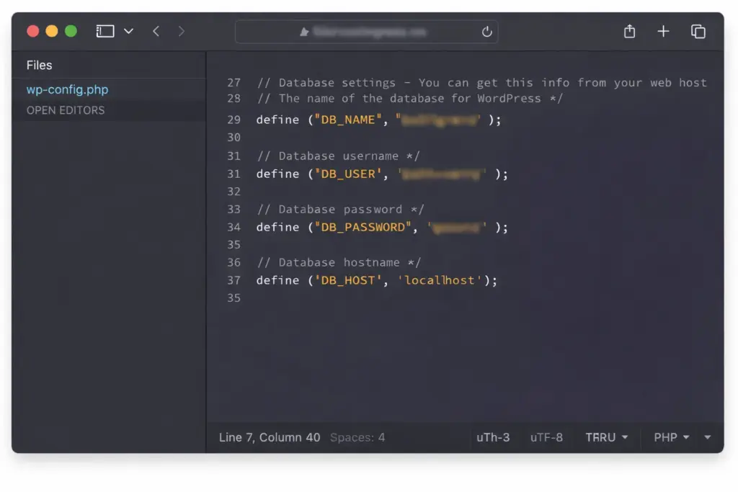Image resolution: width=738 pixels, height=492 pixels.
Task: Click the uTF-8 encoding indicator
Action: [x=546, y=437]
